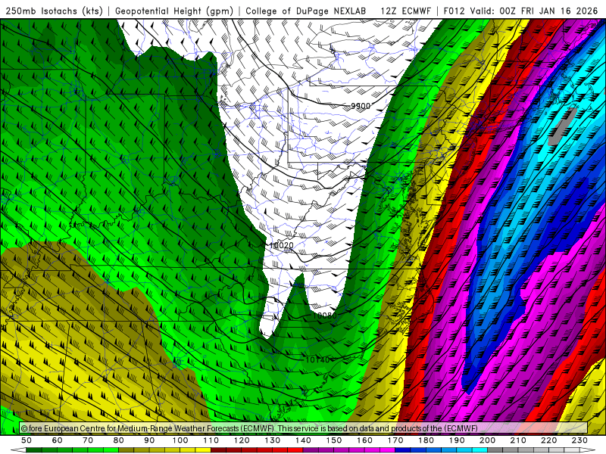The height and width of the screenshot is (454, 606).
Task: Click the 10080 height contour label
Action: [x=324, y=316]
